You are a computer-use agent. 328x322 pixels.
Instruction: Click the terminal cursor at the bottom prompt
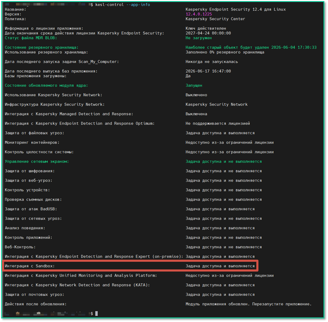pos(97,314)
